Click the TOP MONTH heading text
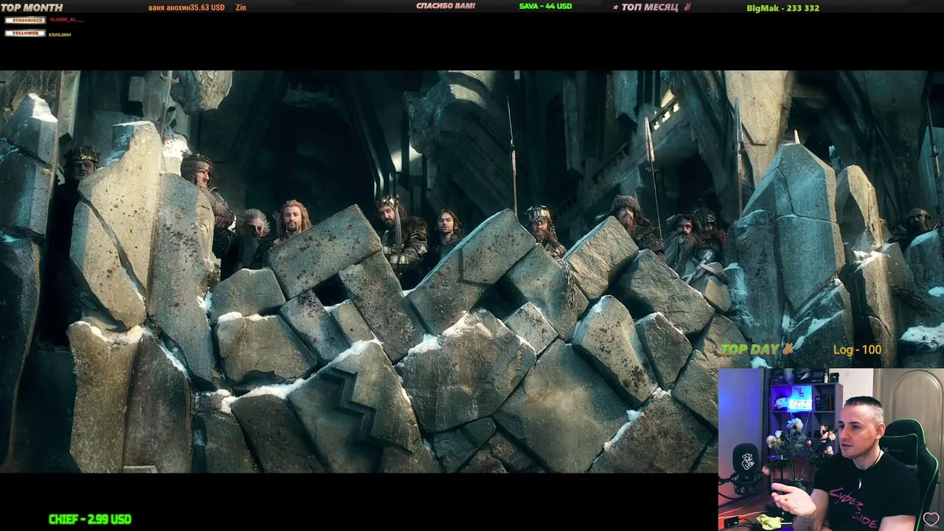 click(32, 7)
